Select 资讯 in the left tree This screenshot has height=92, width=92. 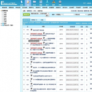coord(5,12)
